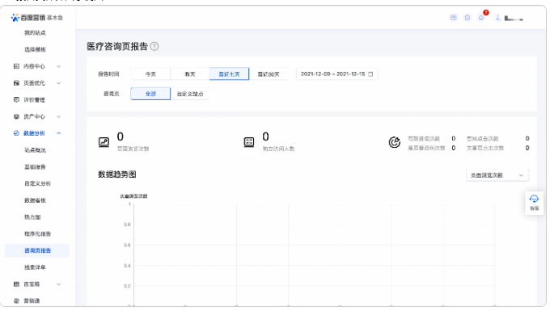Click the consultation target icon
The width and height of the screenshot is (550, 311).
pos(394,142)
